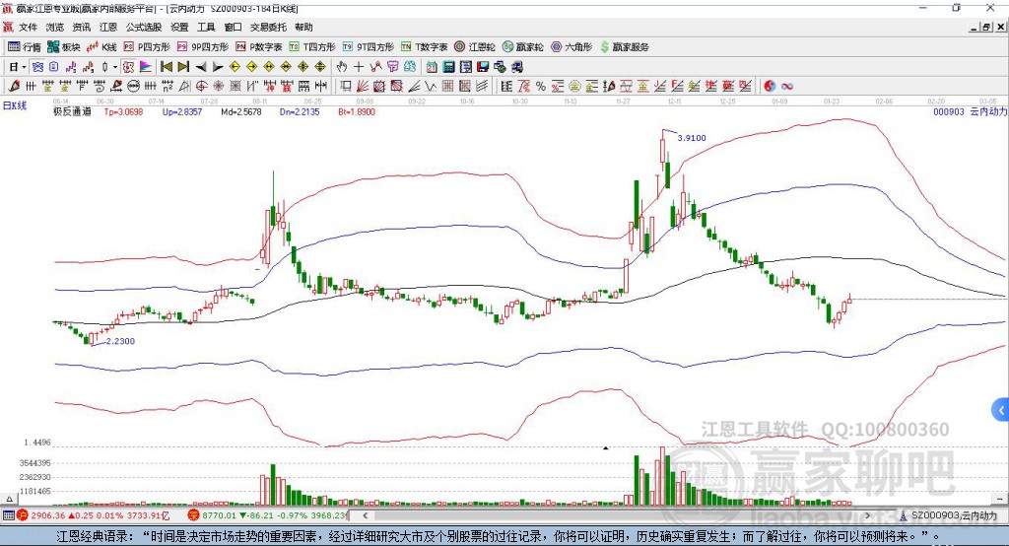Open the 板块 sector view
Screen dimensions: 1009x546
click(x=63, y=47)
